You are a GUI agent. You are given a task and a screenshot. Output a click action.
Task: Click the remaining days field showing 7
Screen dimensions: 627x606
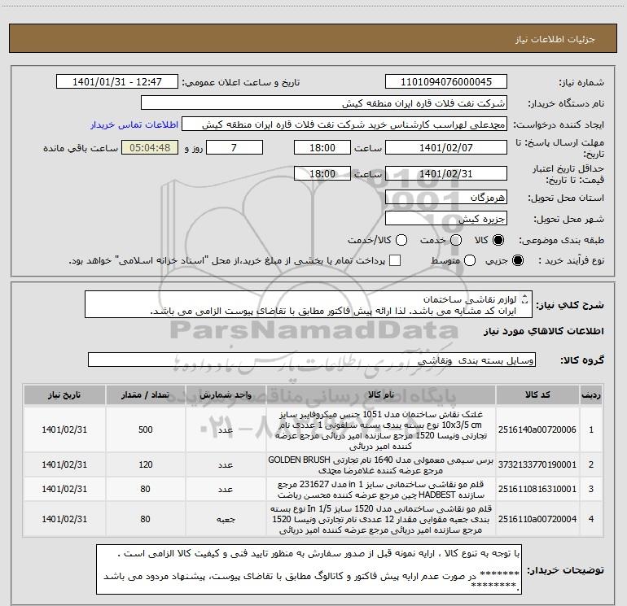[x=235, y=147]
